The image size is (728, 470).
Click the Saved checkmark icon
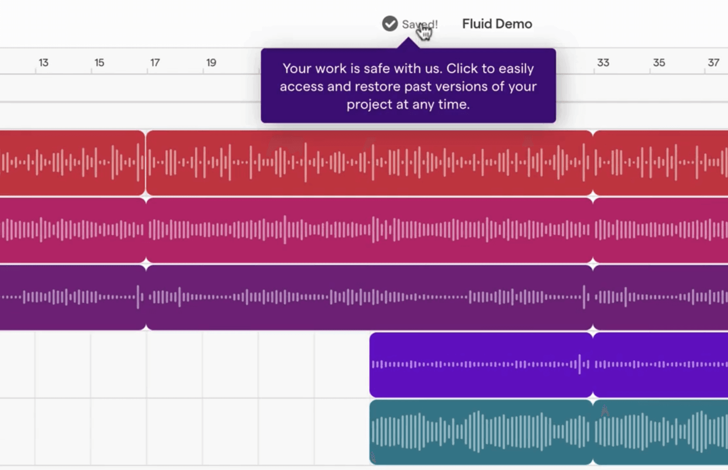click(390, 24)
